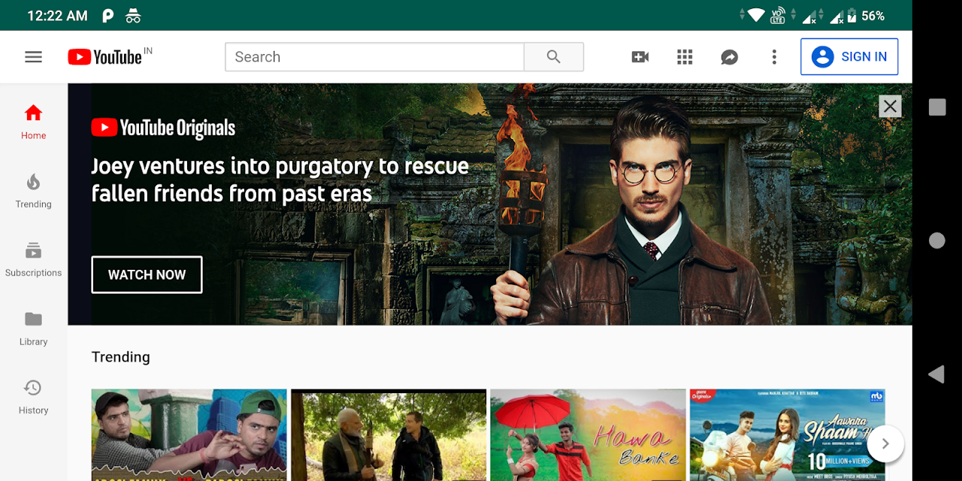Open the three-dot settings menu
Image resolution: width=962 pixels, height=481 pixels.
click(774, 57)
